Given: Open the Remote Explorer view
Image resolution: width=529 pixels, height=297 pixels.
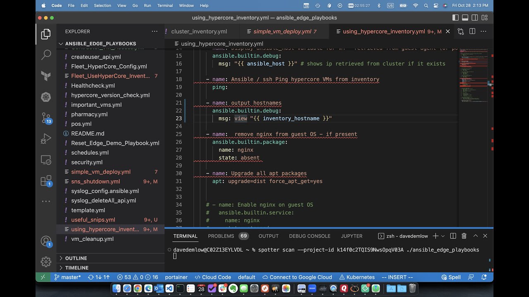Looking at the screenshot, I should point(46,160).
